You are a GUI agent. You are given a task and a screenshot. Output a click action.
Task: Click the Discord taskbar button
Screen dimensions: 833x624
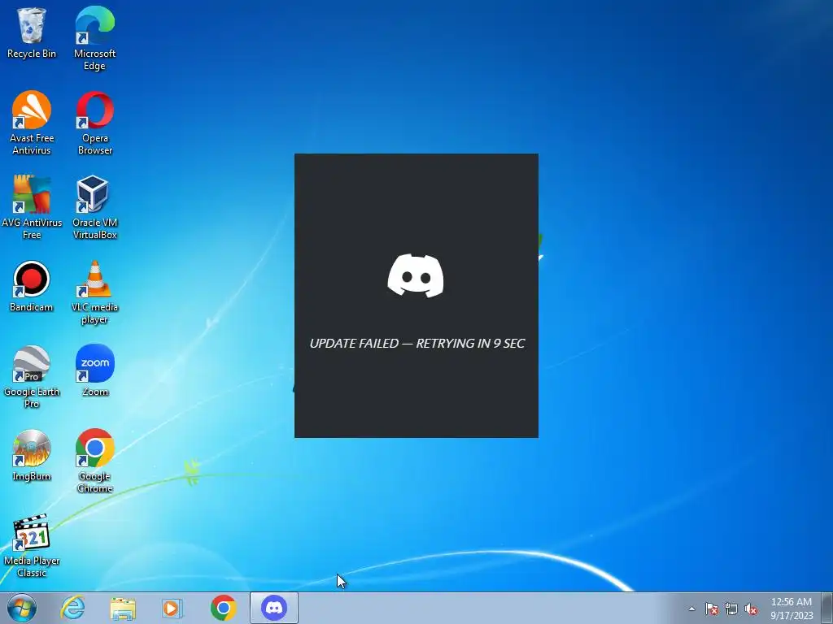point(274,608)
